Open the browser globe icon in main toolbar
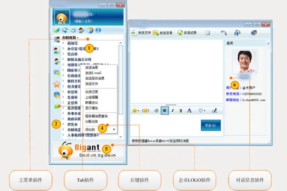 coord(90,30)
